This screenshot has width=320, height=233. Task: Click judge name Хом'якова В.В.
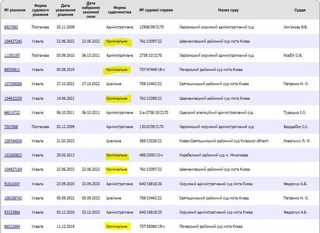click(296, 27)
